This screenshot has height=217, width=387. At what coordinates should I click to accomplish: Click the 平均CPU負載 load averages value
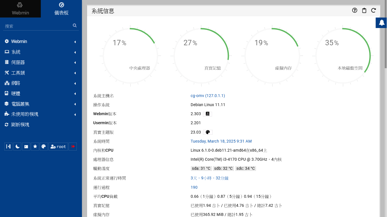click(x=231, y=196)
